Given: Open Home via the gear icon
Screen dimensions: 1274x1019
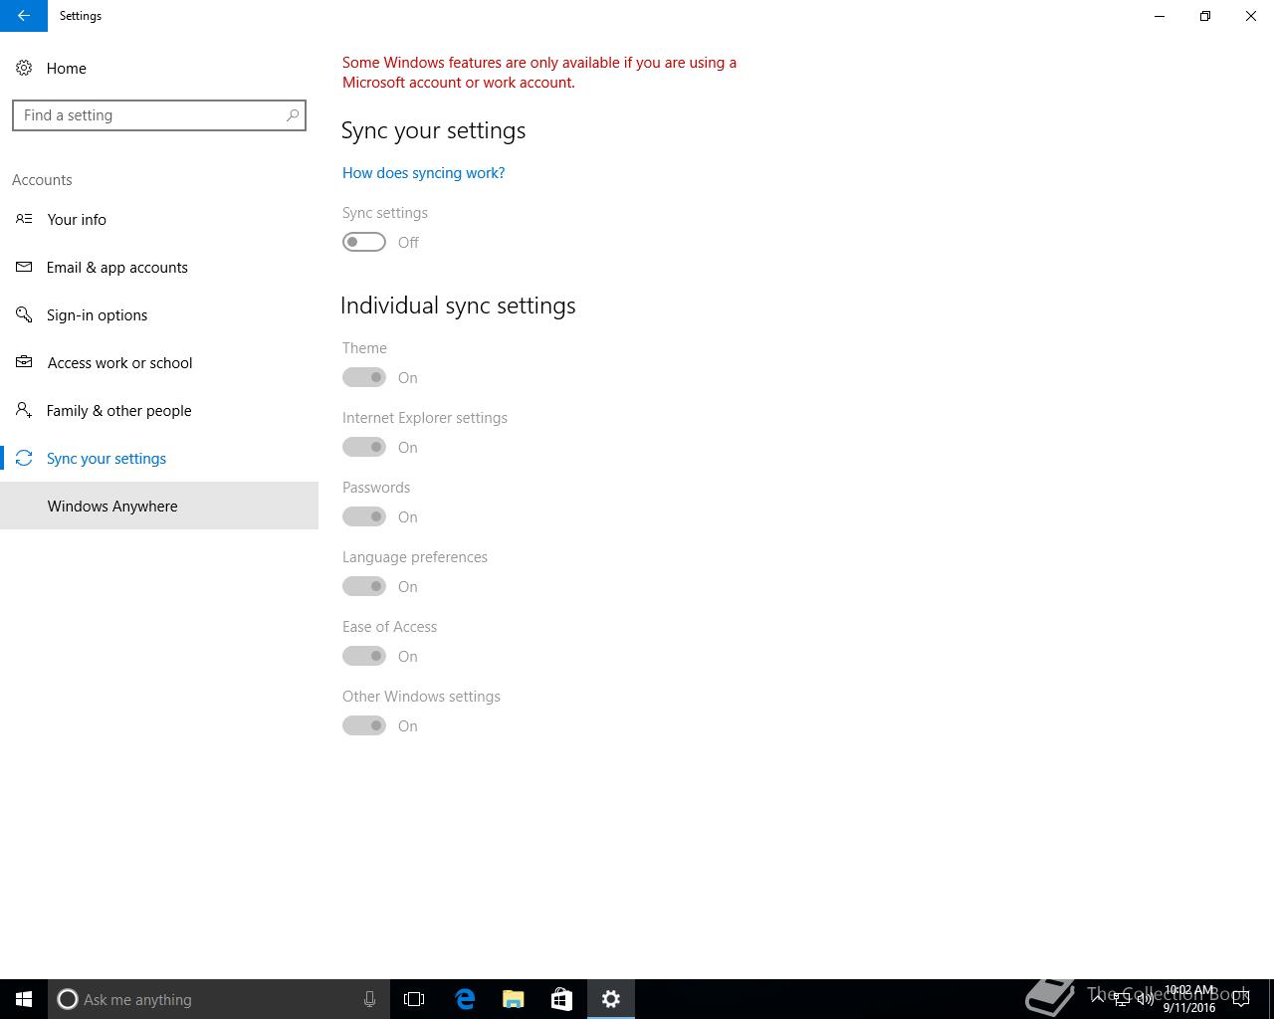Looking at the screenshot, I should point(24,68).
